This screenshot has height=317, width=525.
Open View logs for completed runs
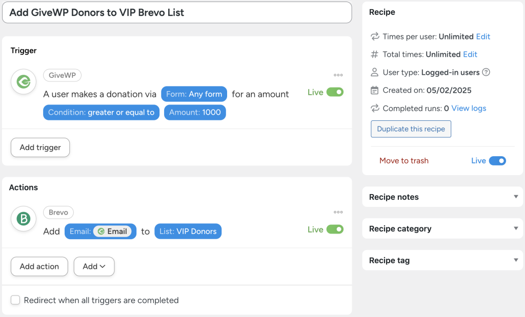pyautogui.click(x=470, y=108)
